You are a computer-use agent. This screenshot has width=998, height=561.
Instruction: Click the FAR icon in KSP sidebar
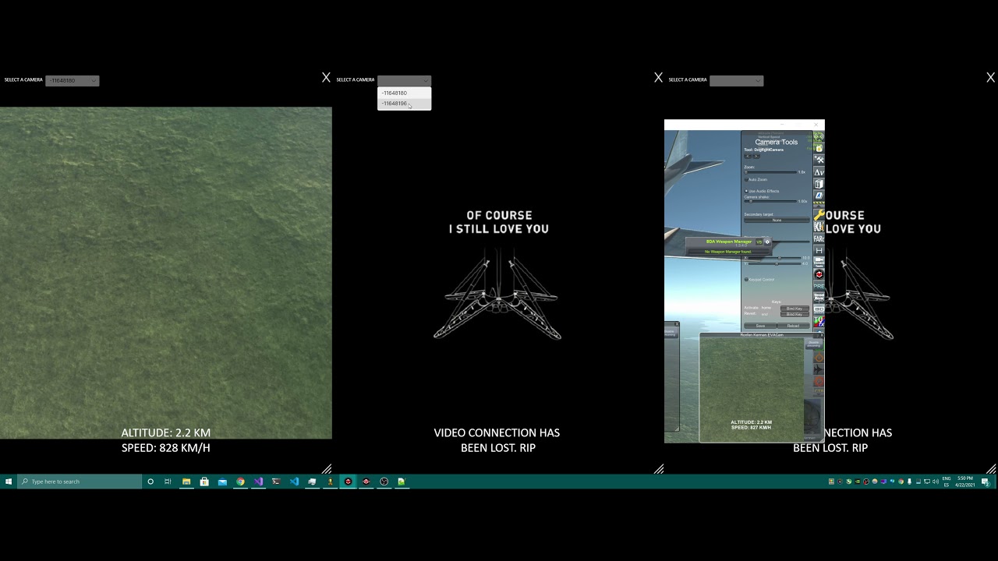[819, 238]
